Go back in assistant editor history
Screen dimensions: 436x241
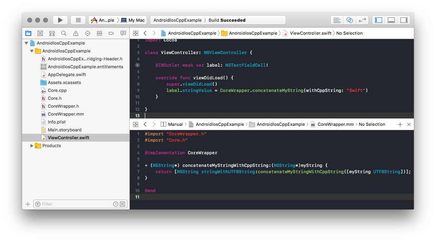click(x=145, y=125)
